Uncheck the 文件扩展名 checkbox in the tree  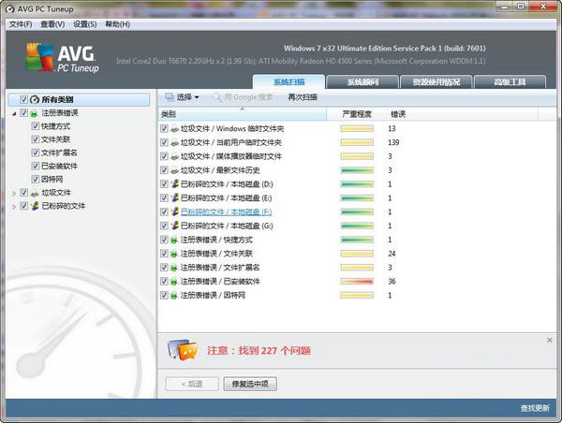coord(36,153)
